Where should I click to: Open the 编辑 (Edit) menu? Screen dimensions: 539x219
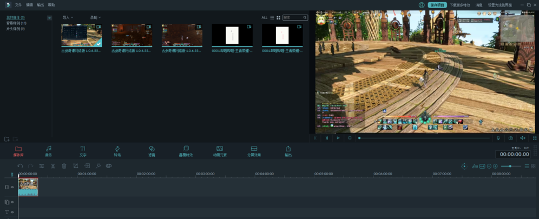tap(29, 5)
